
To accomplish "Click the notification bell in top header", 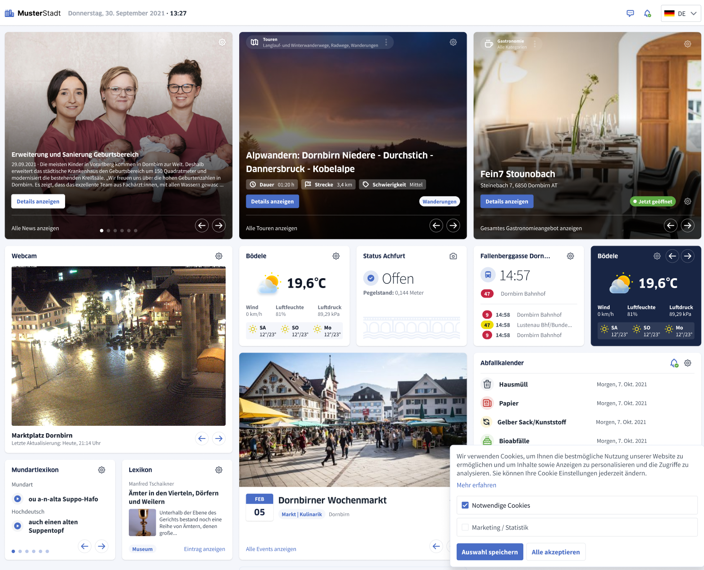I will pyautogui.click(x=647, y=13).
